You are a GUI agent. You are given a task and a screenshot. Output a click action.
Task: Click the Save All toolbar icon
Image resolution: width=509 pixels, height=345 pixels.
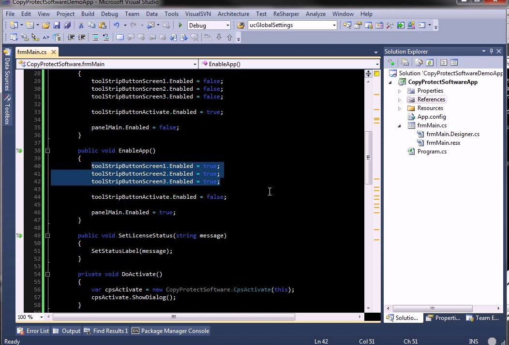pos(67,25)
